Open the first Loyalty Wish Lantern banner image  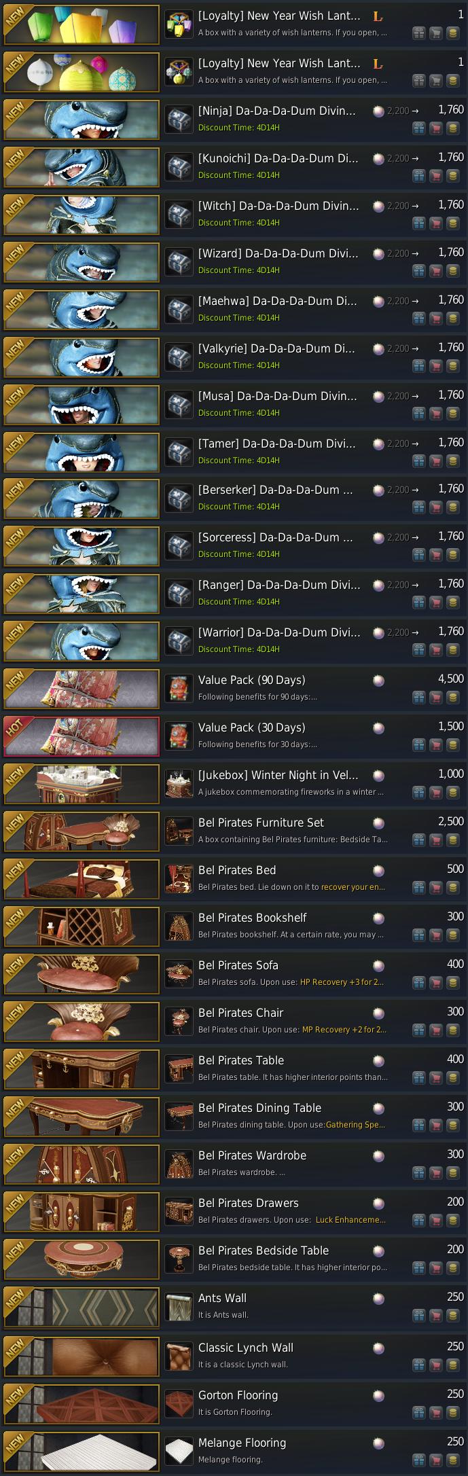coord(82,24)
